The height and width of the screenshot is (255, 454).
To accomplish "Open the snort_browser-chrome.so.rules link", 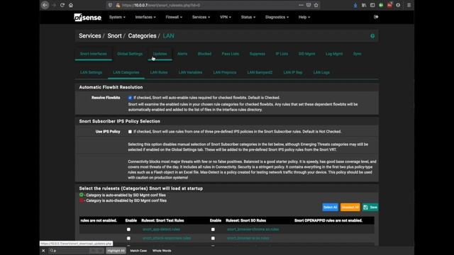I will [x=253, y=229].
